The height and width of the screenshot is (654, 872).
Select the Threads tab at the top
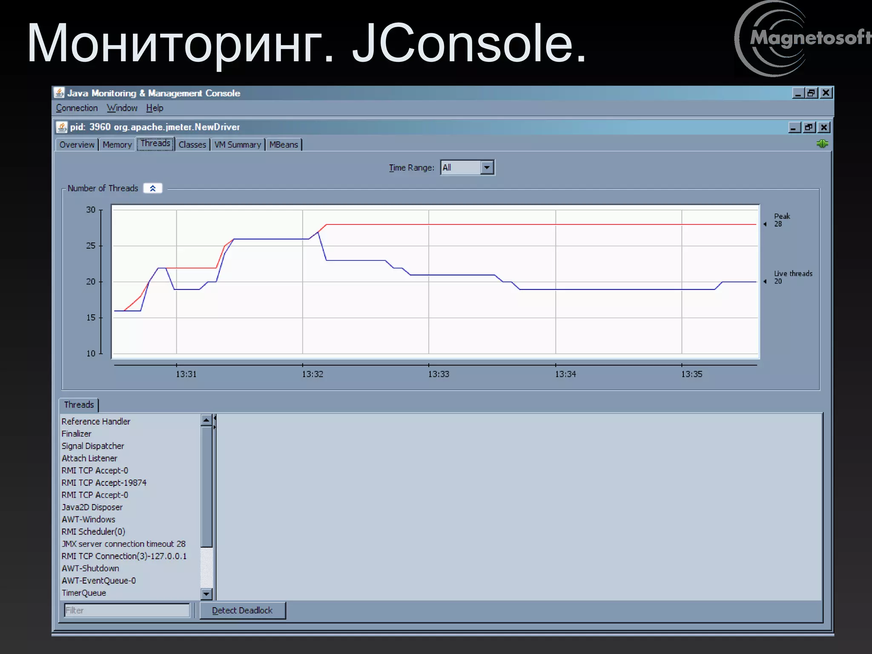coord(155,143)
